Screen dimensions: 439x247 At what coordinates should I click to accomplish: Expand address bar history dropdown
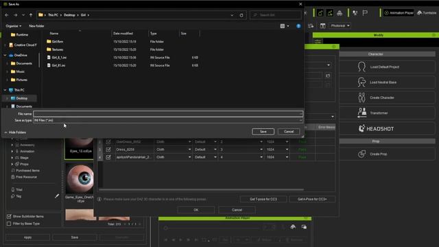coord(232,15)
